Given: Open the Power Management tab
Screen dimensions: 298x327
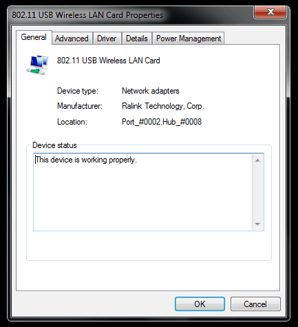Looking at the screenshot, I should 189,39.
